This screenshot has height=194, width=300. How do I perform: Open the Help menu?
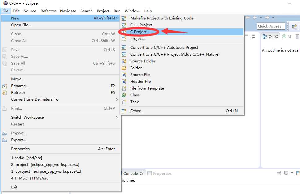tap(148, 11)
